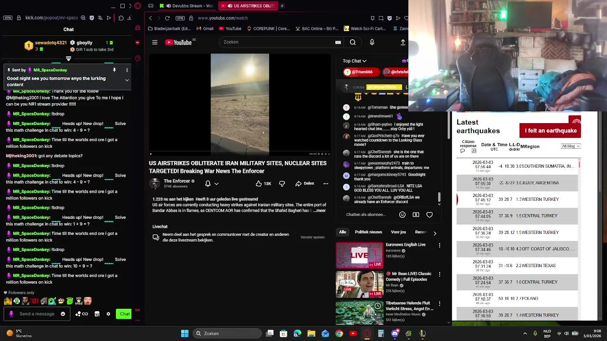Open Windows Start menu
Screen dimensions: 607x341
pyautogui.click(x=184, y=333)
